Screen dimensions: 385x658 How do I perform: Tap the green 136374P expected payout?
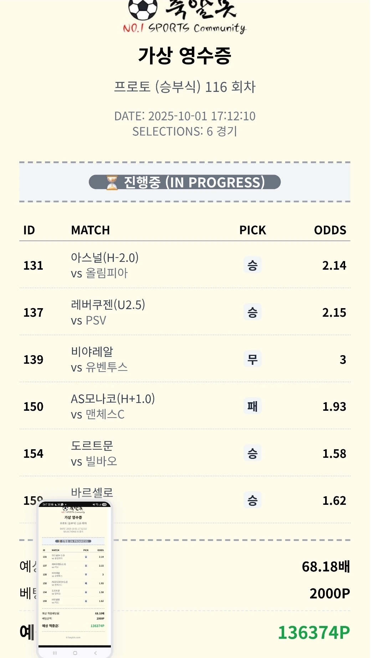(314, 633)
